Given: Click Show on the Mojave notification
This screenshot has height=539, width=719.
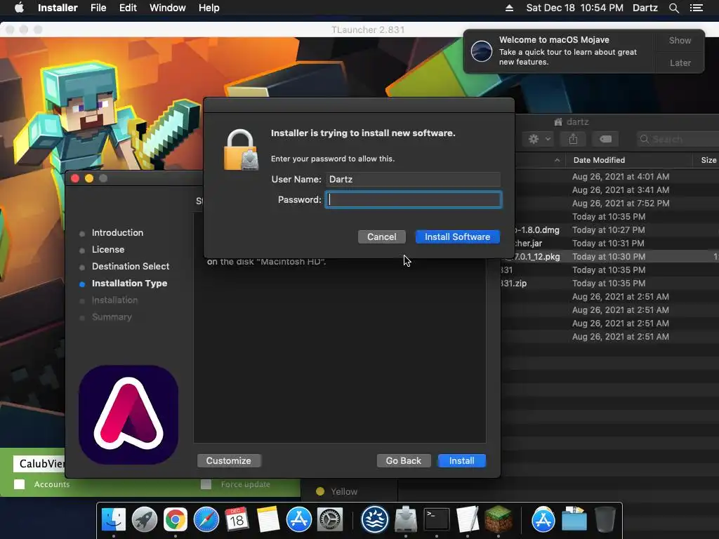Looking at the screenshot, I should tap(680, 40).
